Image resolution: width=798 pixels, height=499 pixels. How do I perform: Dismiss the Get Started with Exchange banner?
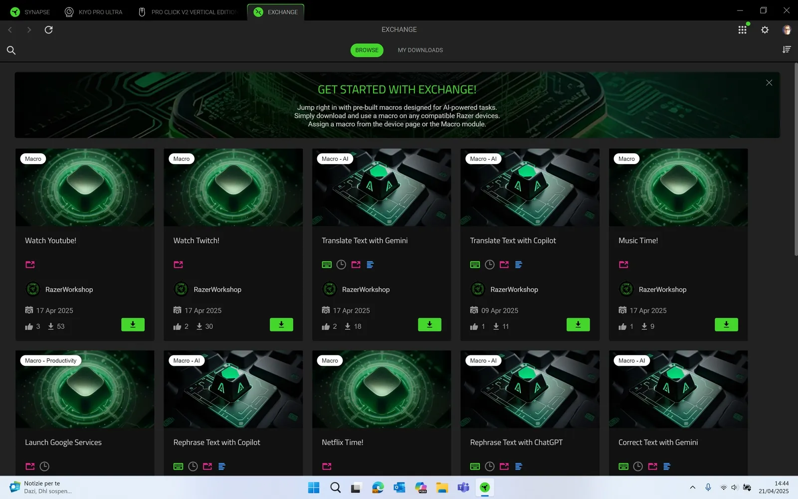769,82
